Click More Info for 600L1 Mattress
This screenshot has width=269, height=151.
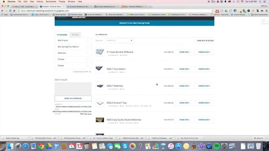[x=185, y=86]
